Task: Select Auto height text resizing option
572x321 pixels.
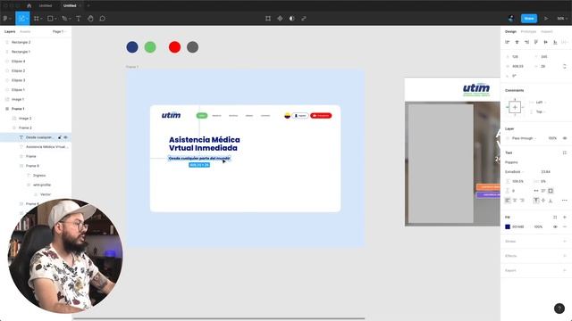Action: point(543,191)
